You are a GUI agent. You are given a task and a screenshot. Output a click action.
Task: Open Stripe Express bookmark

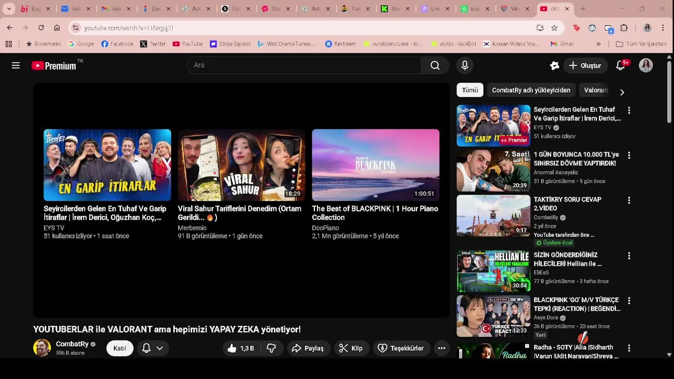click(230, 44)
